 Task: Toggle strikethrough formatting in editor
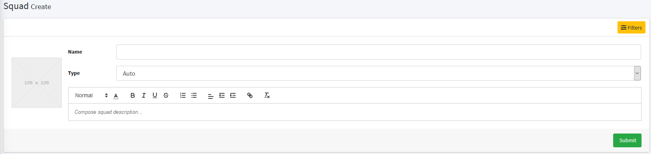166,95
